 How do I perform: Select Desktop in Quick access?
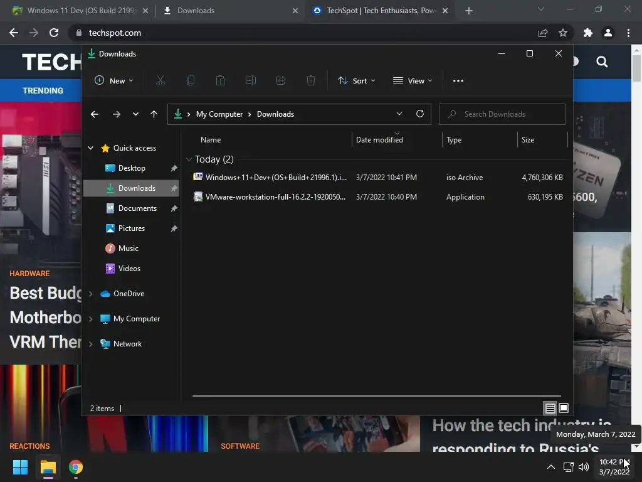click(131, 168)
